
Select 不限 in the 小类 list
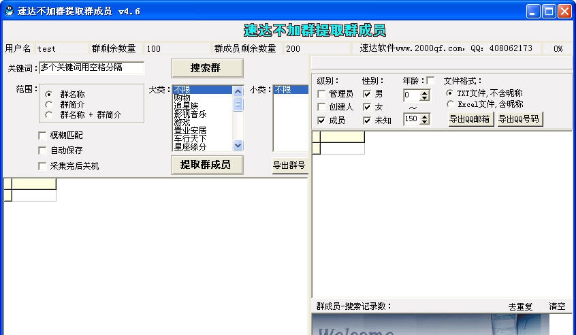click(x=291, y=90)
